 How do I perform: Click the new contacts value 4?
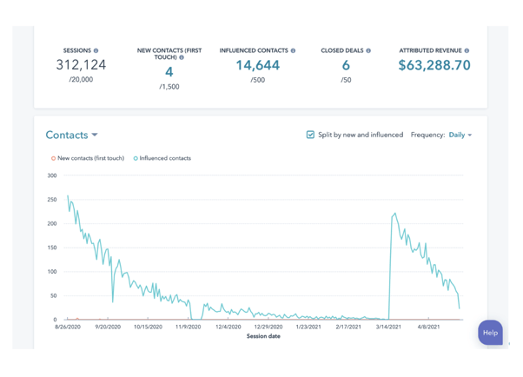click(x=169, y=72)
